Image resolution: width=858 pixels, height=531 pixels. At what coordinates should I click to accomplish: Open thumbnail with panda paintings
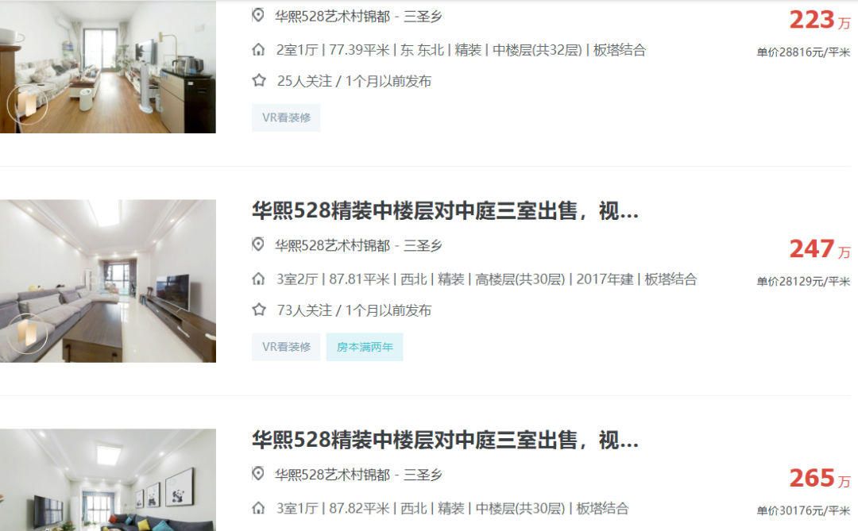click(x=108, y=479)
